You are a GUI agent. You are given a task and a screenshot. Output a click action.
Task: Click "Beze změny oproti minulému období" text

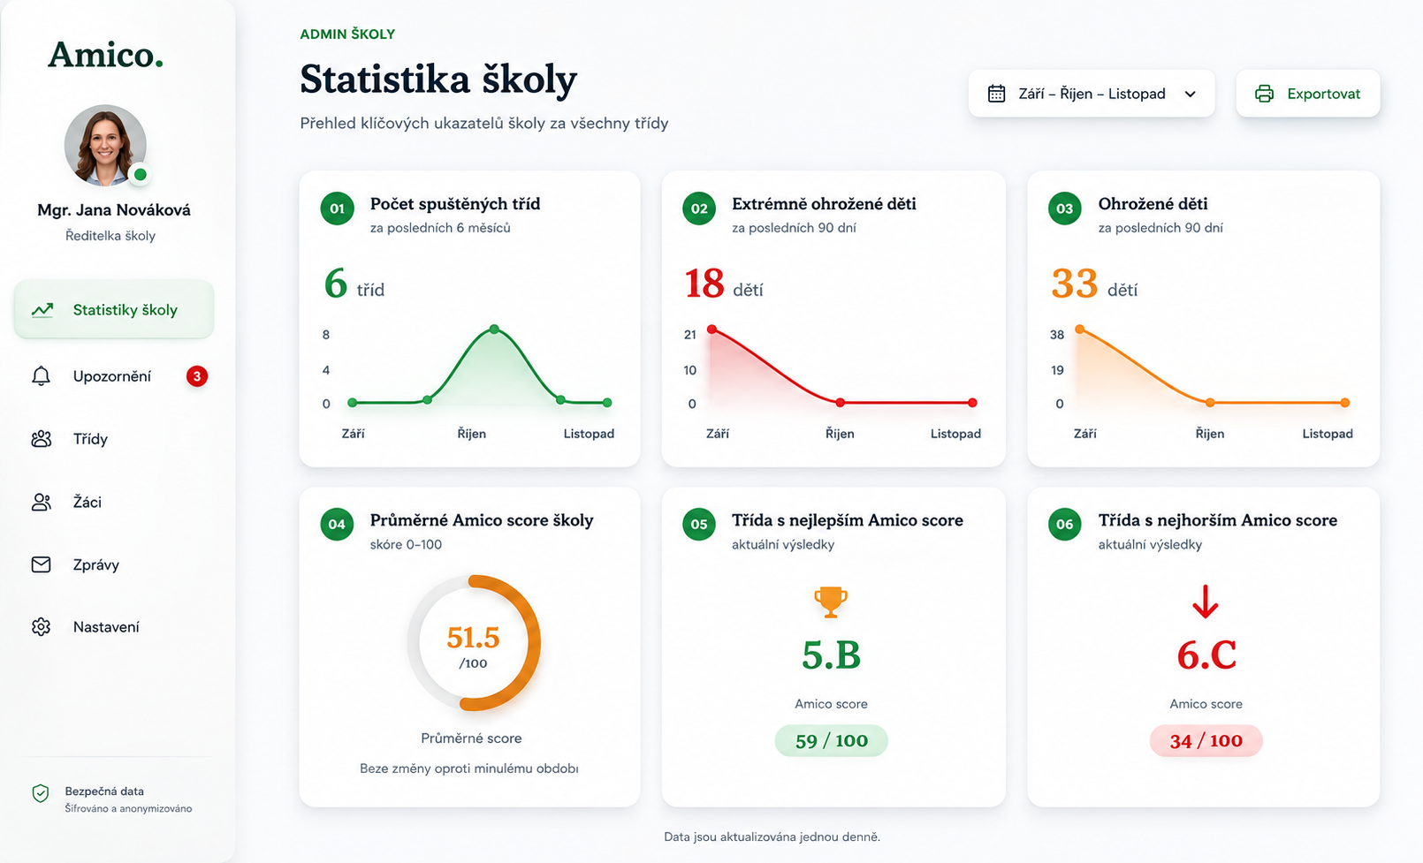[469, 768]
